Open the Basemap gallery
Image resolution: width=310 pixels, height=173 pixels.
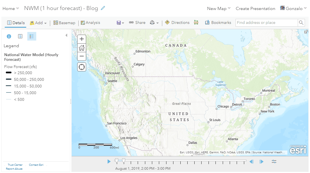(64, 22)
